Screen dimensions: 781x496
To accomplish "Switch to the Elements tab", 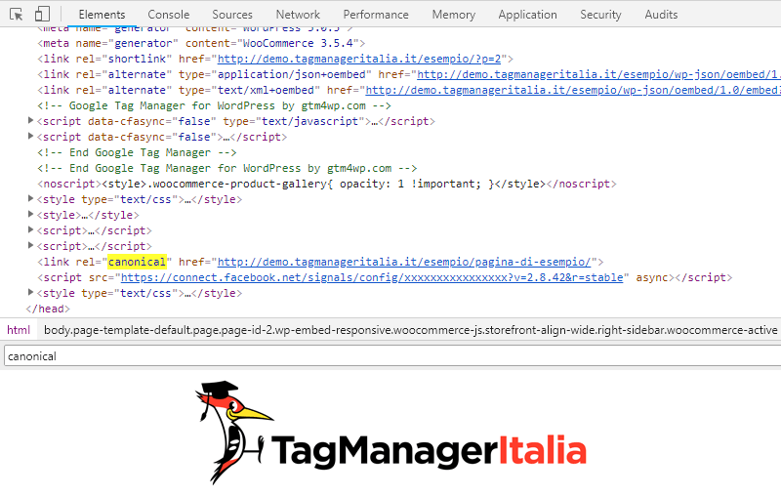I will pyautogui.click(x=102, y=15).
